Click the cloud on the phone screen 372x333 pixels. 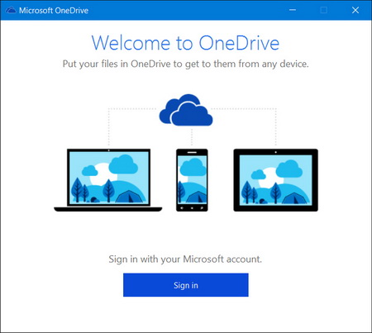coord(193,167)
